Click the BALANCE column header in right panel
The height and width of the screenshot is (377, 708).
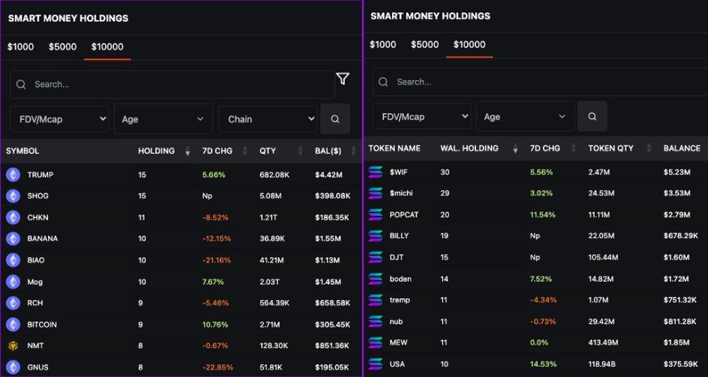click(682, 148)
